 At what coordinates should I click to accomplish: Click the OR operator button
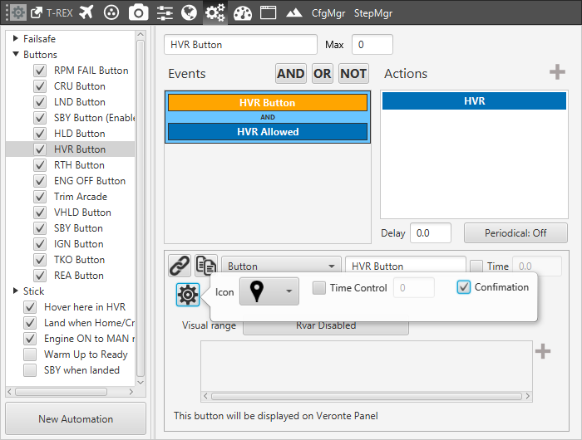tap(322, 73)
